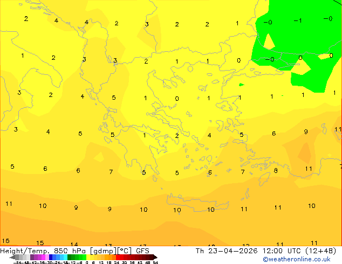Click the dark maroon arrow ending the legend
Viewport: 342px width, 264px height.
pos(155,258)
